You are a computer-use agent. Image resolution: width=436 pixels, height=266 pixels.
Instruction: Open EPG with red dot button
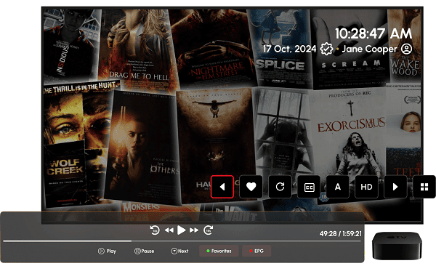(257, 251)
